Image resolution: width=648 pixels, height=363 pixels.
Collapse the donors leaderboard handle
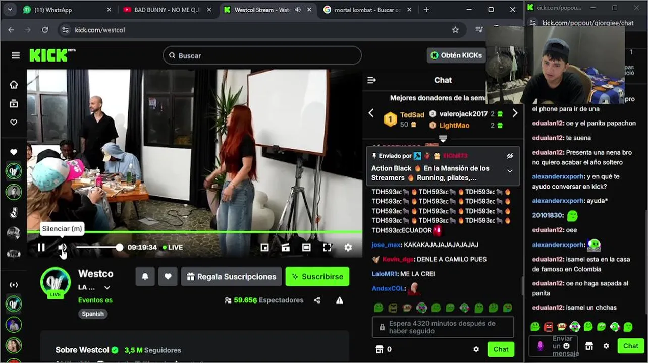point(443,138)
